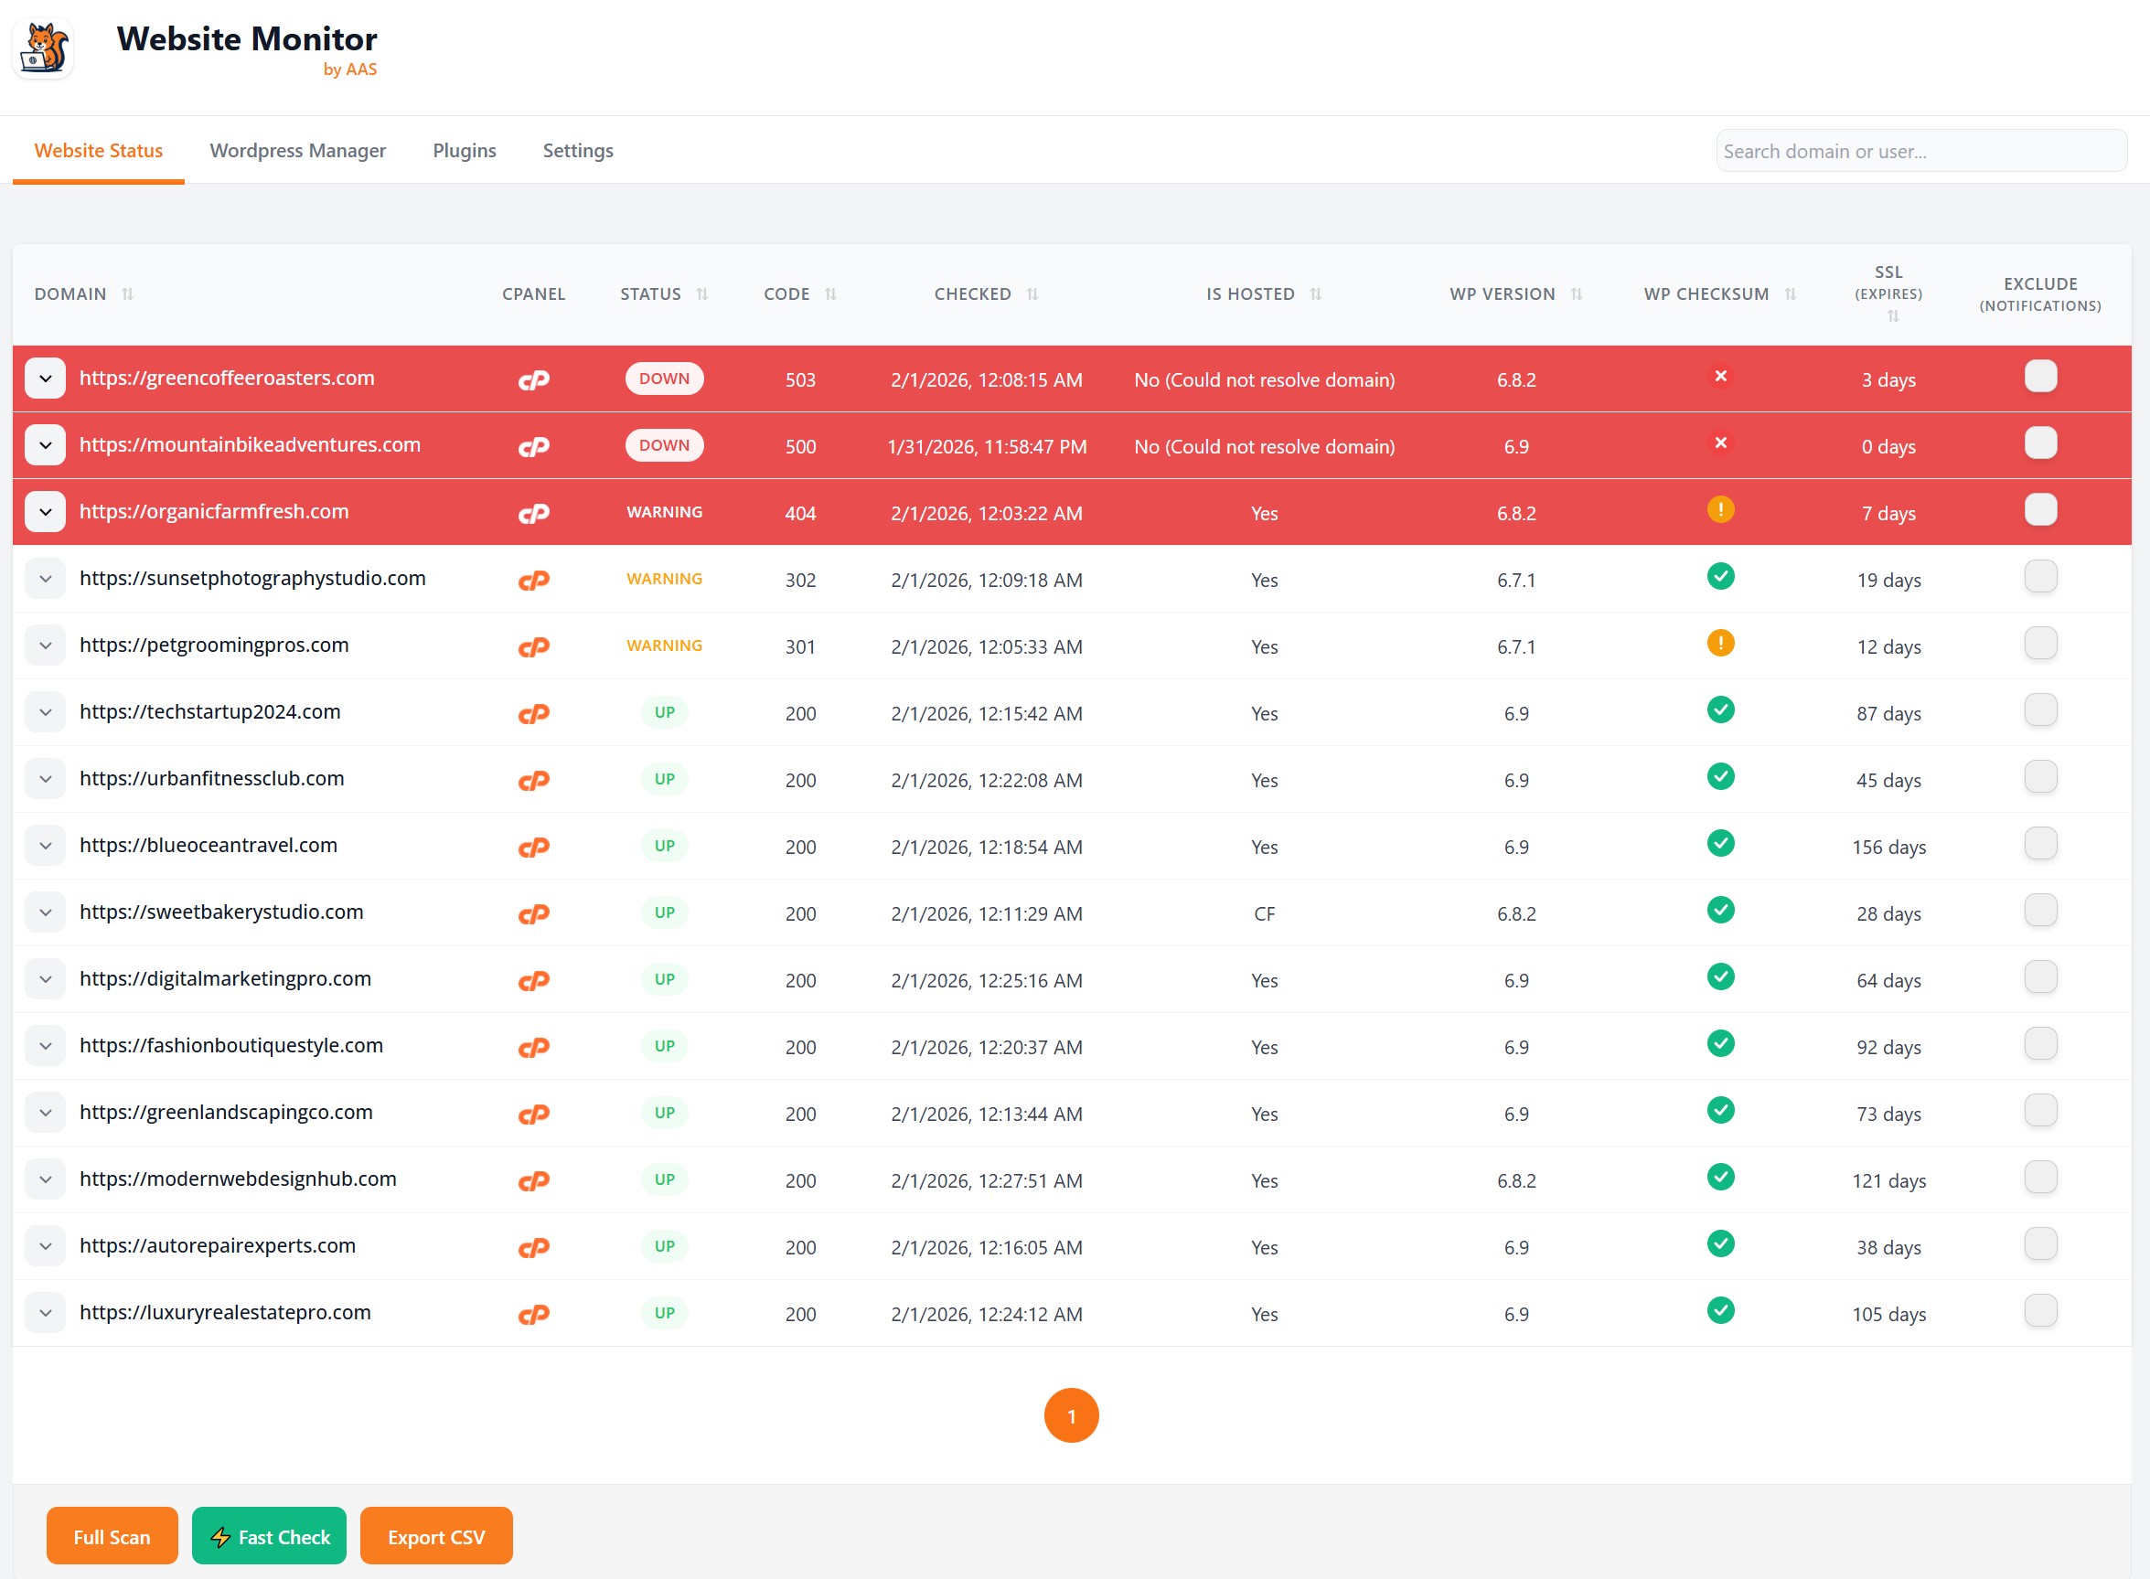Viewport: 2150px width, 1579px height.
Task: Click the Export CSV button
Action: tap(436, 1537)
